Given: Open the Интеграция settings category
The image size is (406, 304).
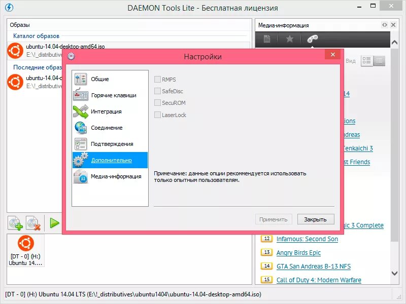Looking at the screenshot, I should pos(110,111).
